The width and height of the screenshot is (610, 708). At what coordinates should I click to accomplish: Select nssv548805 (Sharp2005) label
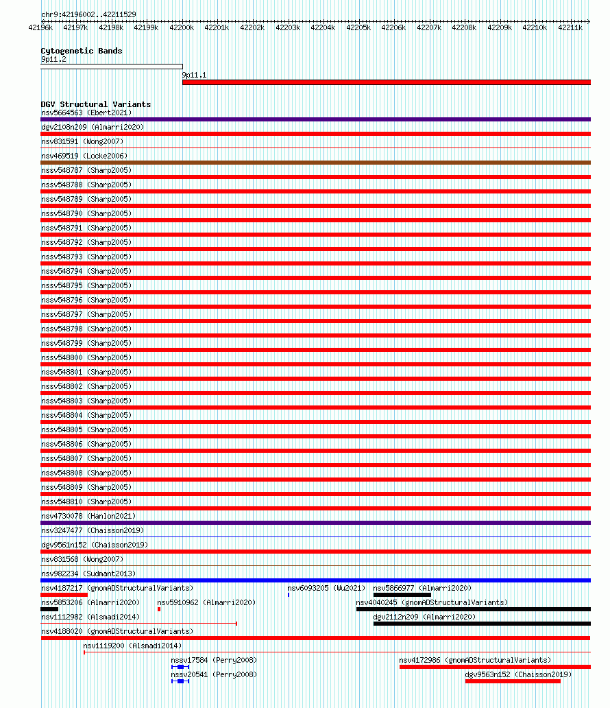86,431
